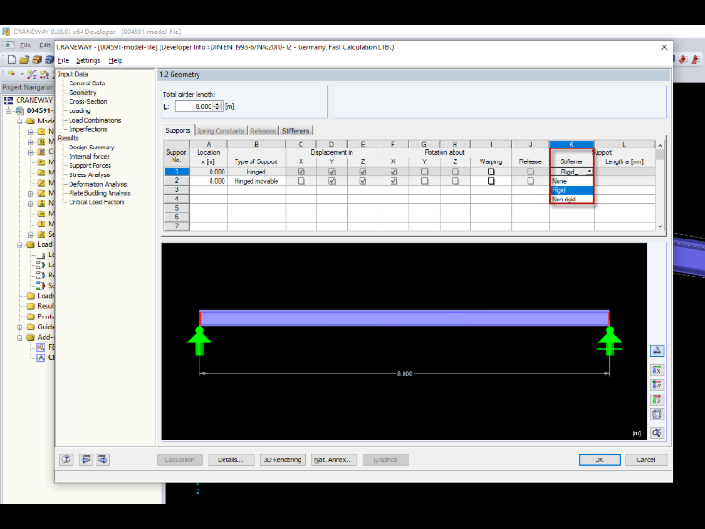Screen dimensions: 705x529
Task: Click New file icon in main toolbar
Action: coord(12,59)
